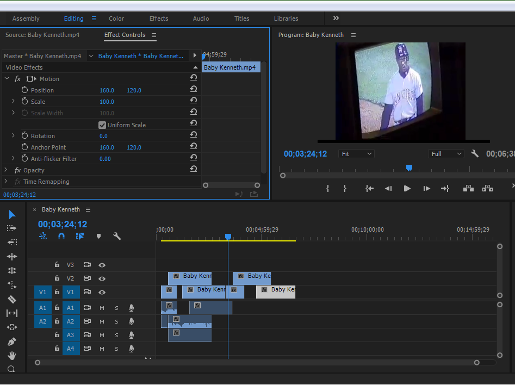The width and height of the screenshot is (515, 385).
Task: Uncheck the Uniform Scale checkbox
Action: [102, 125]
